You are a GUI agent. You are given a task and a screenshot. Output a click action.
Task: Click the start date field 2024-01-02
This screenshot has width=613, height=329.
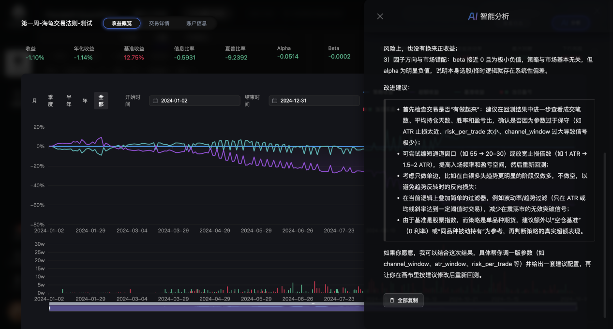pos(194,101)
